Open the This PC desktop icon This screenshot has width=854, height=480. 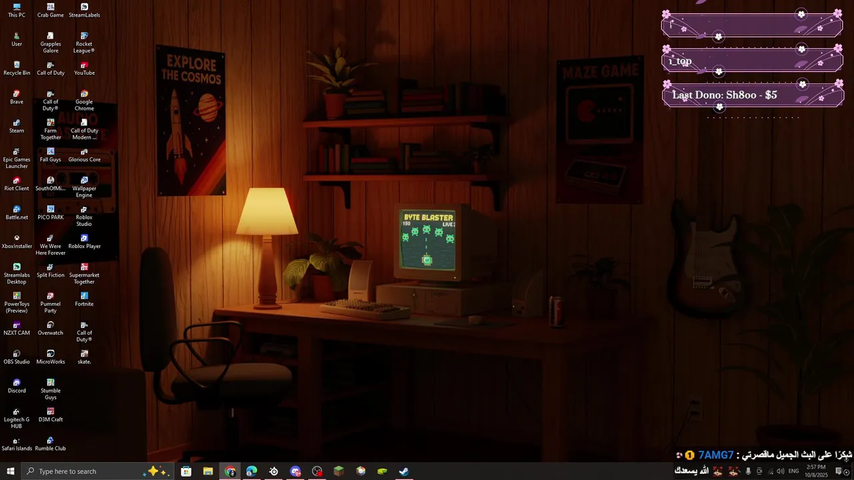point(17,11)
